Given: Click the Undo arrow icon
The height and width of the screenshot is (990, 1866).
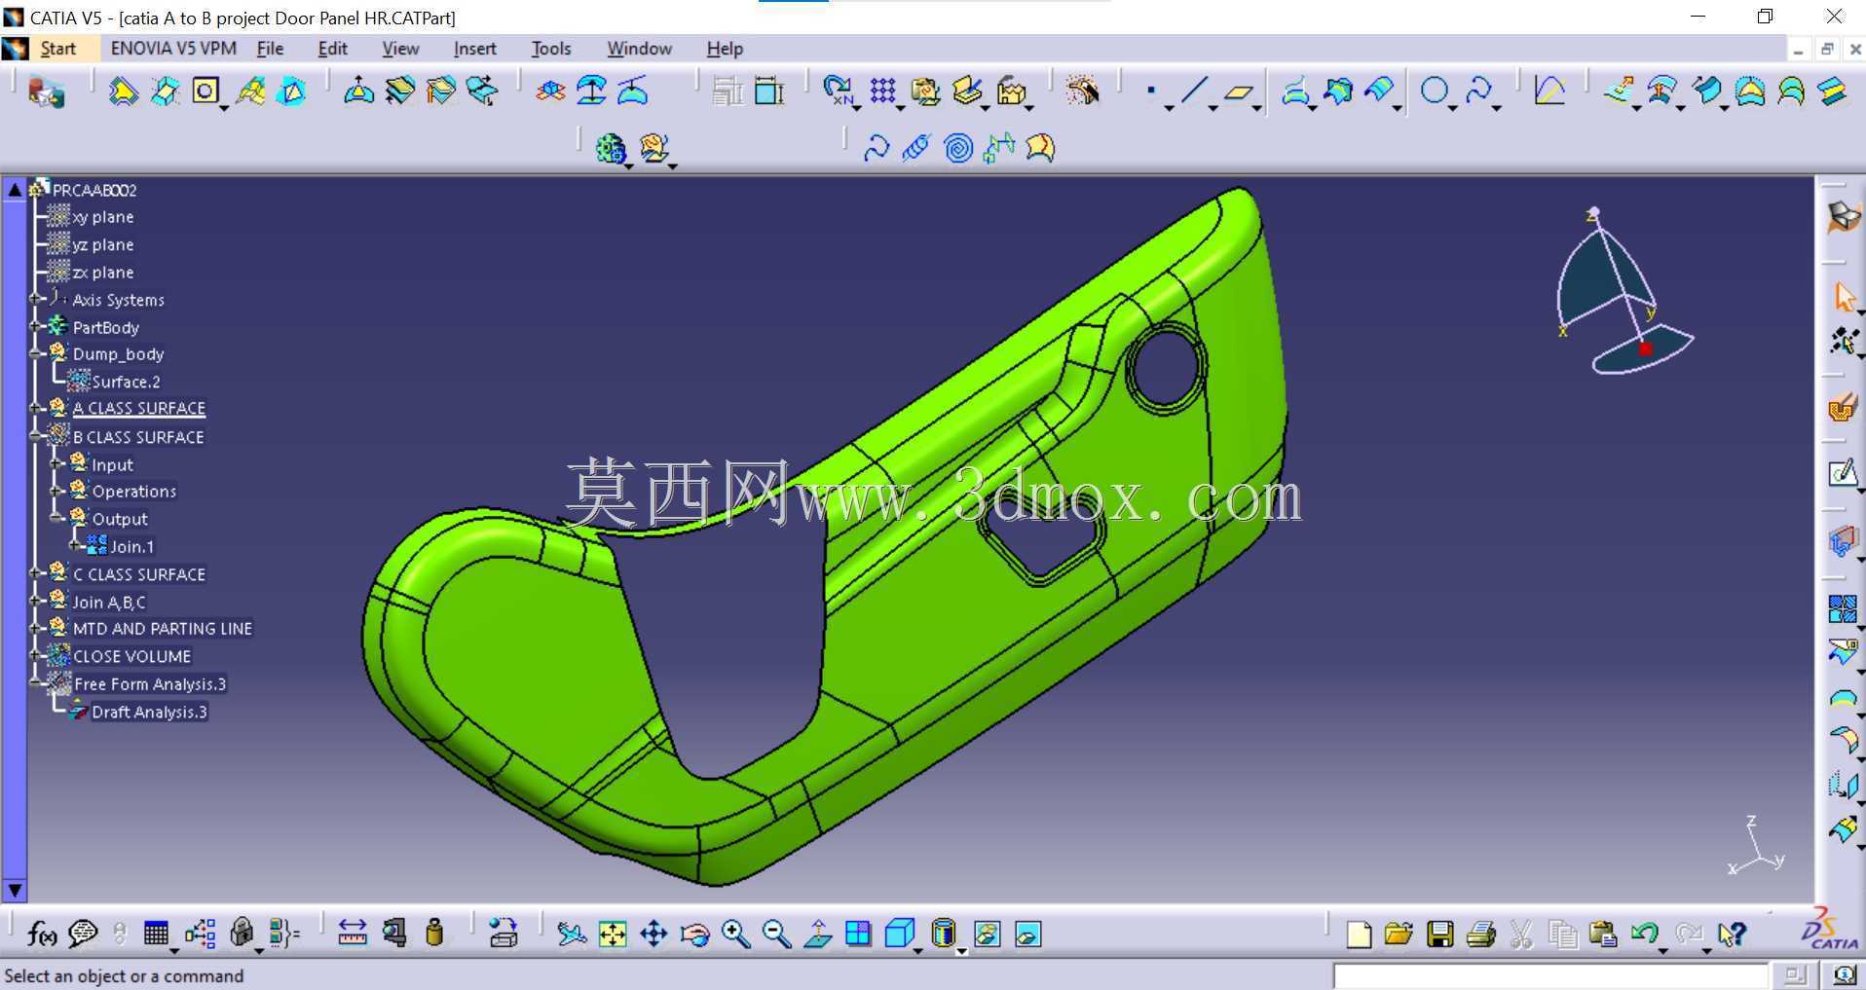Looking at the screenshot, I should [x=1644, y=935].
